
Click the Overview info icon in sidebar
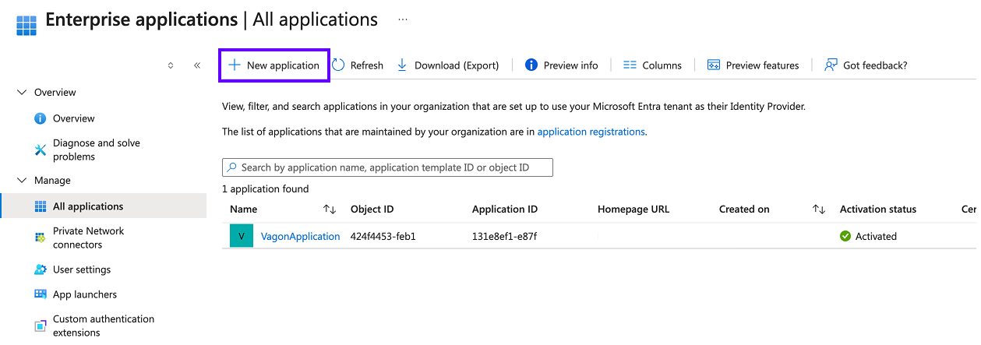(x=41, y=118)
